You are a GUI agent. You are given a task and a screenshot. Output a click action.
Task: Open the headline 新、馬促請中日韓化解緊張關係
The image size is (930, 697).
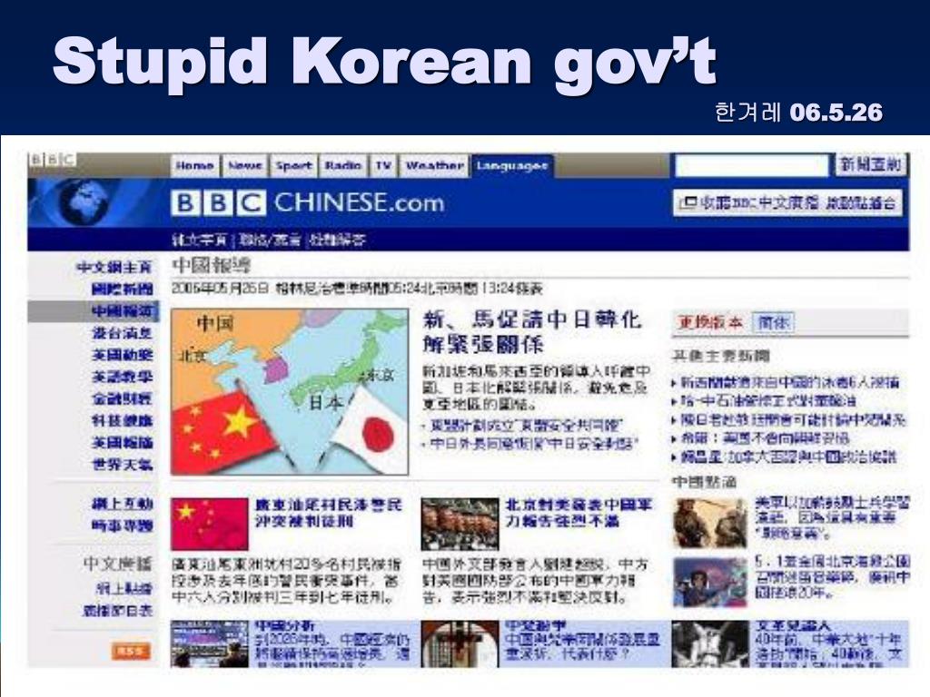click(532, 332)
